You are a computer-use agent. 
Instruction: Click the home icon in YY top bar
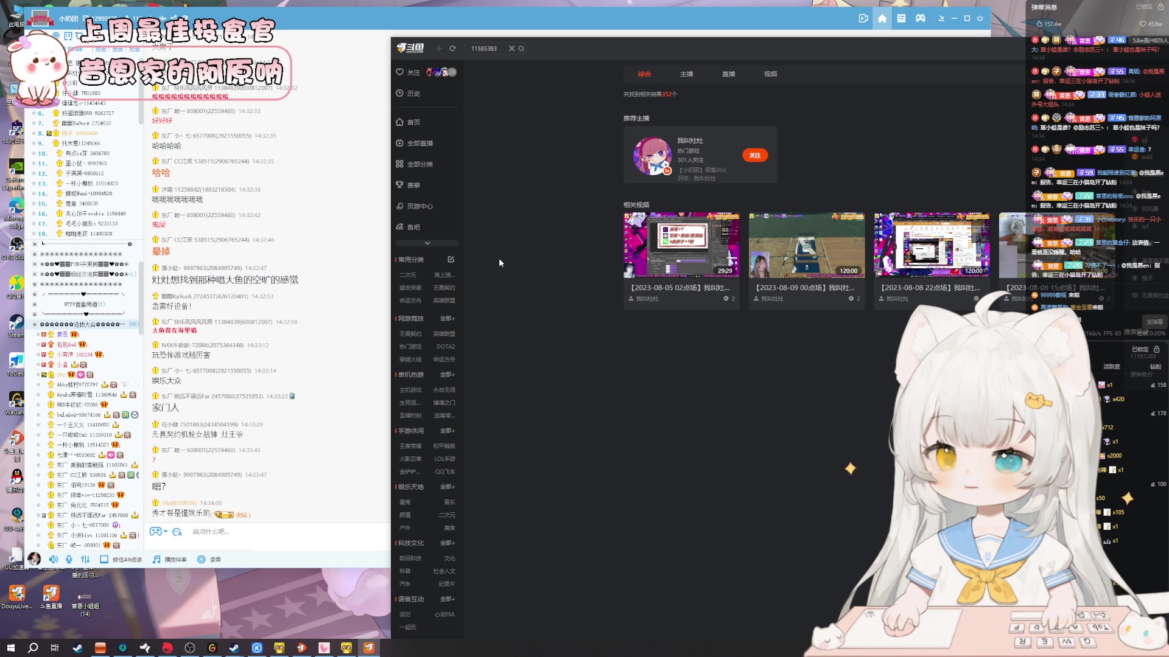(882, 18)
